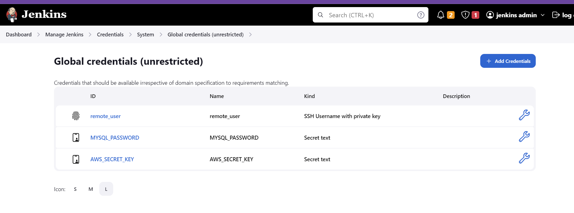Click the page heading Global credentials (unrestricted)
The width and height of the screenshot is (574, 213).
[x=128, y=61]
